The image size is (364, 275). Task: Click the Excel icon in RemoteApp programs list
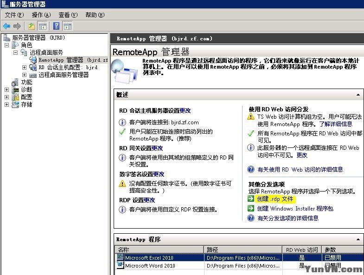coord(120,257)
